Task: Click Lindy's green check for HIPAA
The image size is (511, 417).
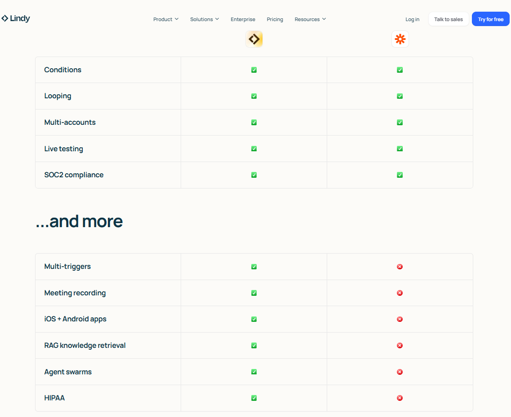Action: click(x=254, y=398)
